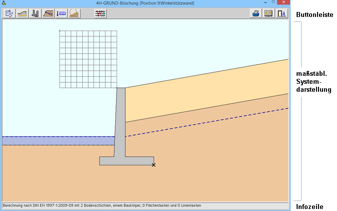Click the slip circle center grid
This screenshot has height=211, width=337.
[x=88, y=59]
